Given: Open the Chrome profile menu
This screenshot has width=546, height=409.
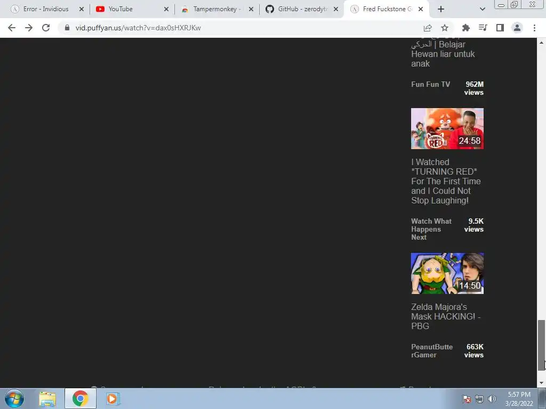Looking at the screenshot, I should (517, 28).
